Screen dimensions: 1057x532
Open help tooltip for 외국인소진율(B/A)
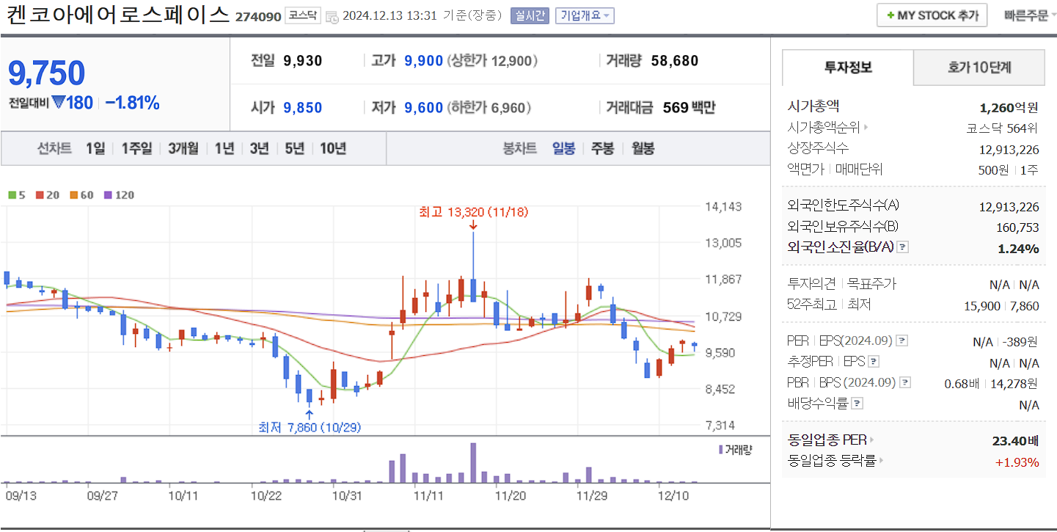(903, 248)
